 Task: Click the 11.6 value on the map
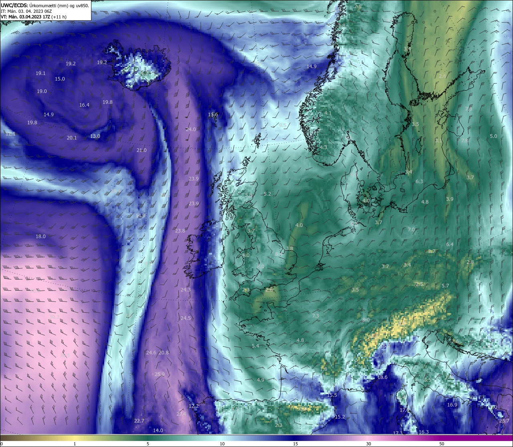pos(213,115)
